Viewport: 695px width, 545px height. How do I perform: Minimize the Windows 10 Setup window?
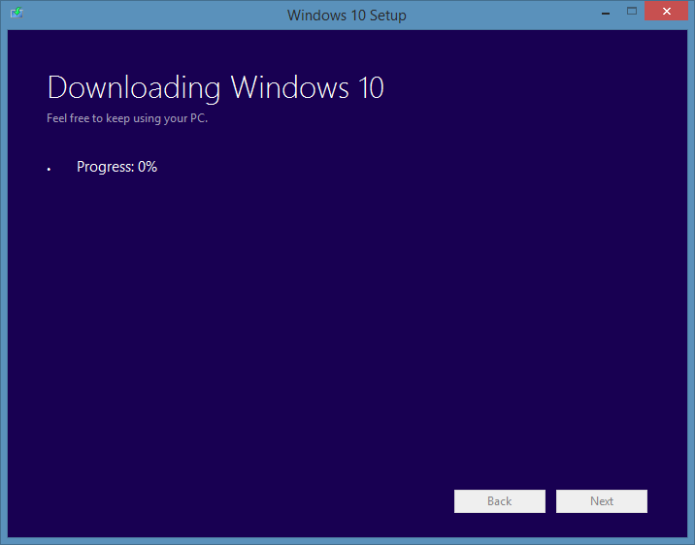(x=606, y=12)
